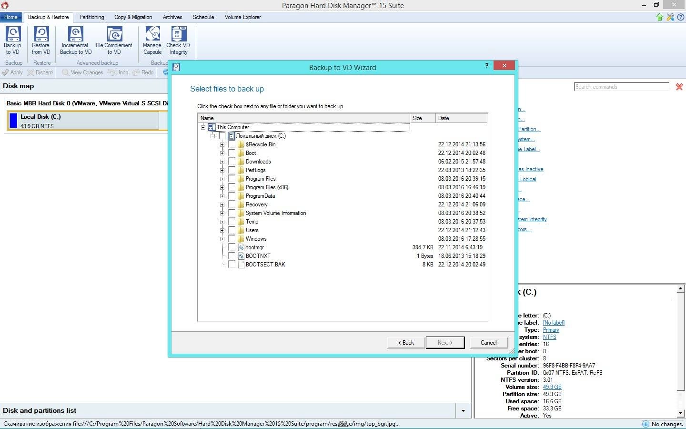Click the This Computer icon in tree
686x429 pixels.
[212, 127]
